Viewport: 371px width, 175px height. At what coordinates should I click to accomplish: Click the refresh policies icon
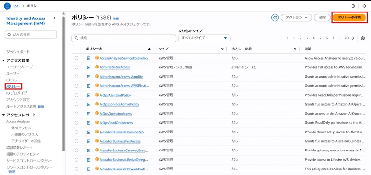pyautogui.click(x=275, y=18)
